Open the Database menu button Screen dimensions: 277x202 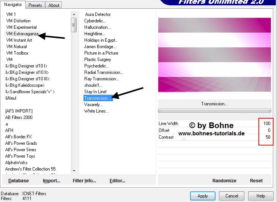click(x=19, y=181)
